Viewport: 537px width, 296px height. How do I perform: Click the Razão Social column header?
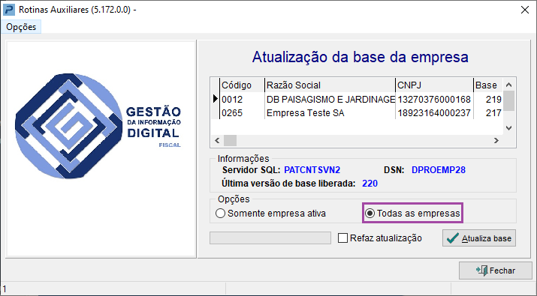[x=330, y=85]
